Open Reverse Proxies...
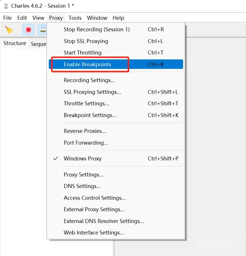The image size is (246, 256). pos(116,131)
